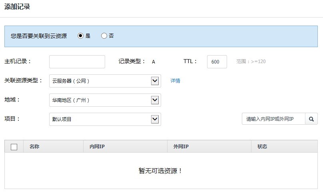
Task: Open the 详情 link
Action: pyautogui.click(x=175, y=81)
